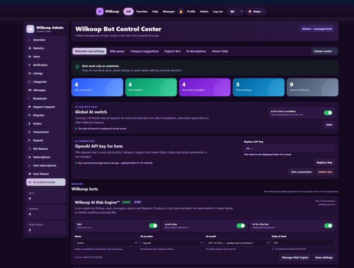Toggle the AI for this bot switch

coord(328,225)
